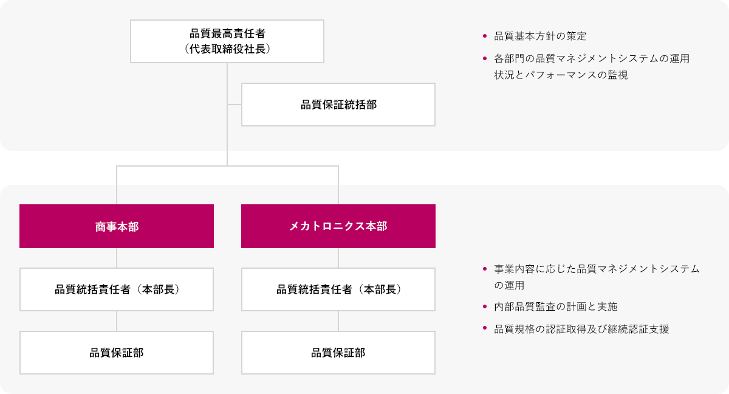729x394 pixels.
Task: Click the bullet dot beside 内部品質監査の計画と実施
Action: pos(485,306)
